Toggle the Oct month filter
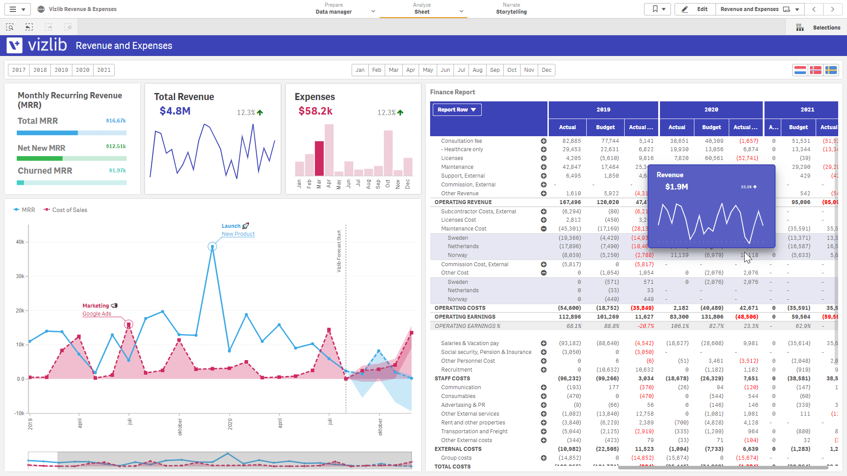Screen dimensions: 847x476 (x=512, y=70)
